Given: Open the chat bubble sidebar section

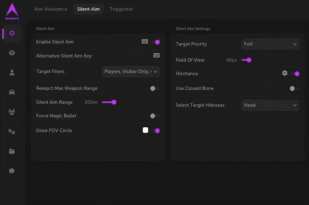Looking at the screenshot, I should tap(12, 171).
